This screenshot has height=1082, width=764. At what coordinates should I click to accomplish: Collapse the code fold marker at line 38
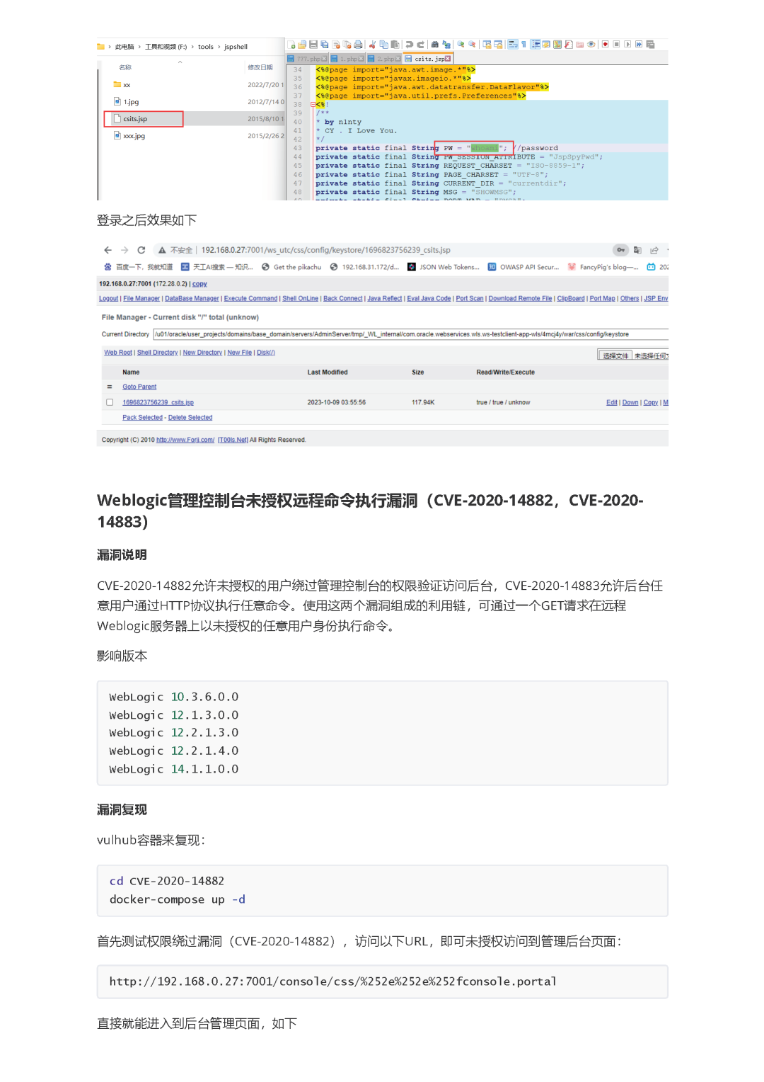[x=313, y=104]
